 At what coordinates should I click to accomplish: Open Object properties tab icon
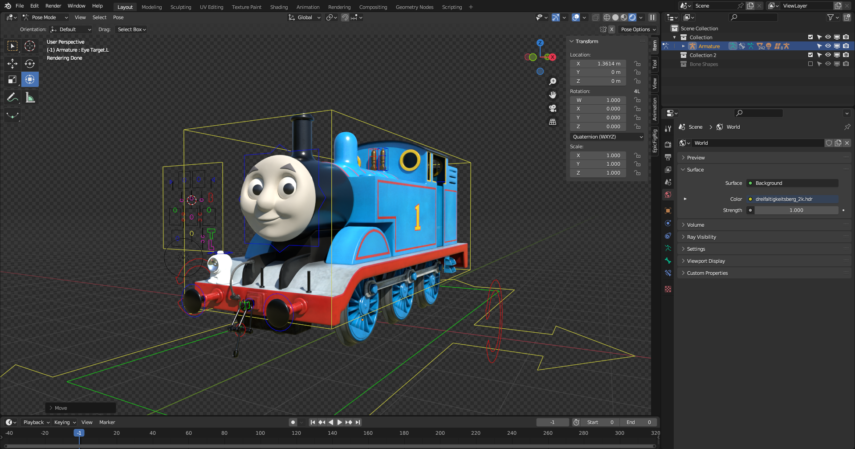pos(668,211)
